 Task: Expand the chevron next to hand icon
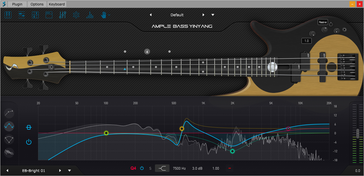[109, 15]
